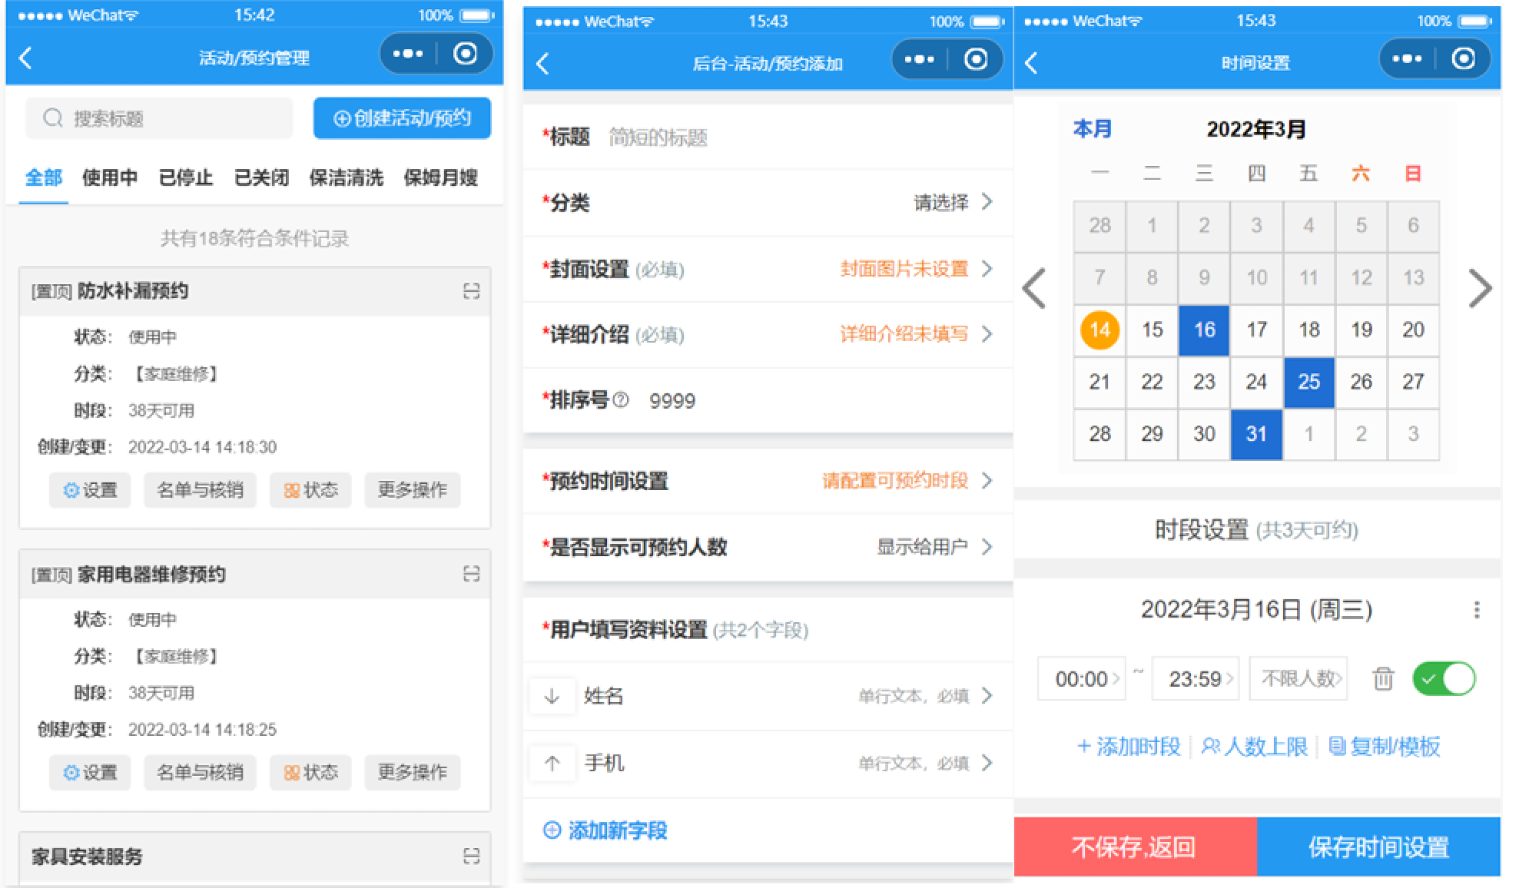Select calendar date 22
The height and width of the screenshot is (888, 1529).
(x=1152, y=383)
